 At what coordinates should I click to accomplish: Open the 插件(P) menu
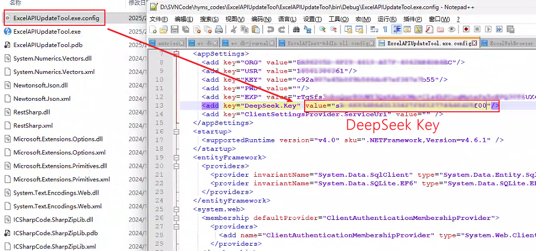point(413,19)
